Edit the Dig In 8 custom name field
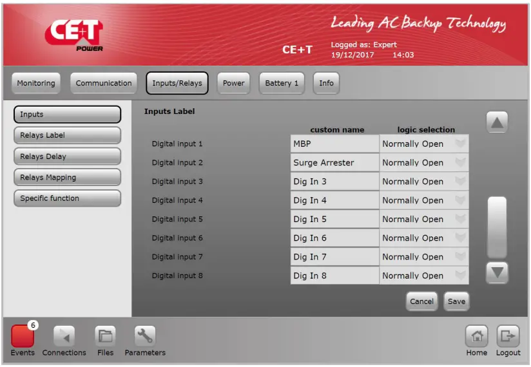Image resolution: width=531 pixels, height=367 pixels. (x=334, y=276)
